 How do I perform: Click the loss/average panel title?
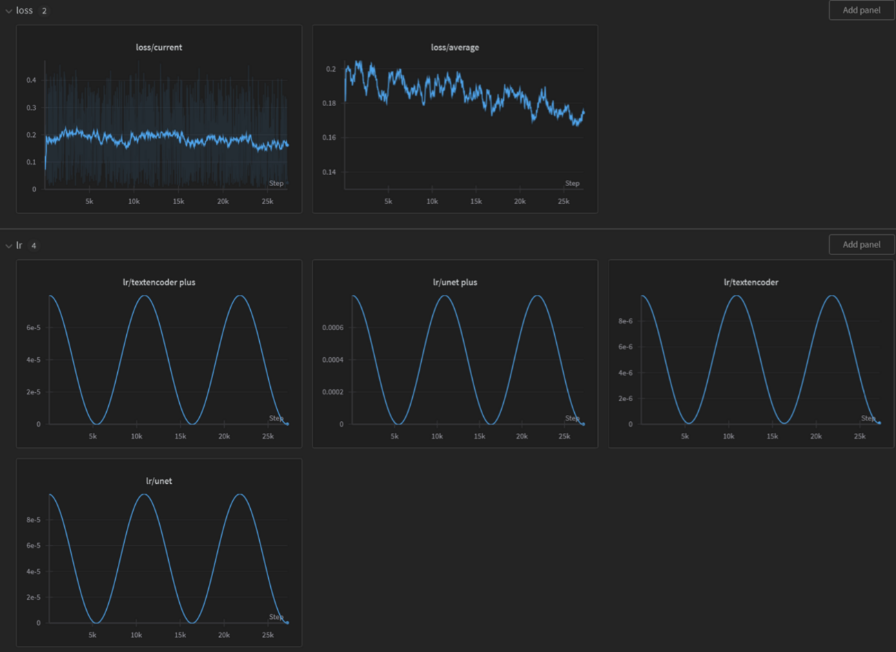pos(455,48)
